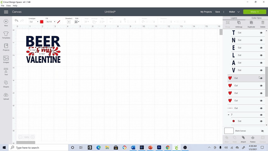Open My Projects
Image resolution: width=268 pixels, height=151 pixels.
pyautogui.click(x=206, y=12)
